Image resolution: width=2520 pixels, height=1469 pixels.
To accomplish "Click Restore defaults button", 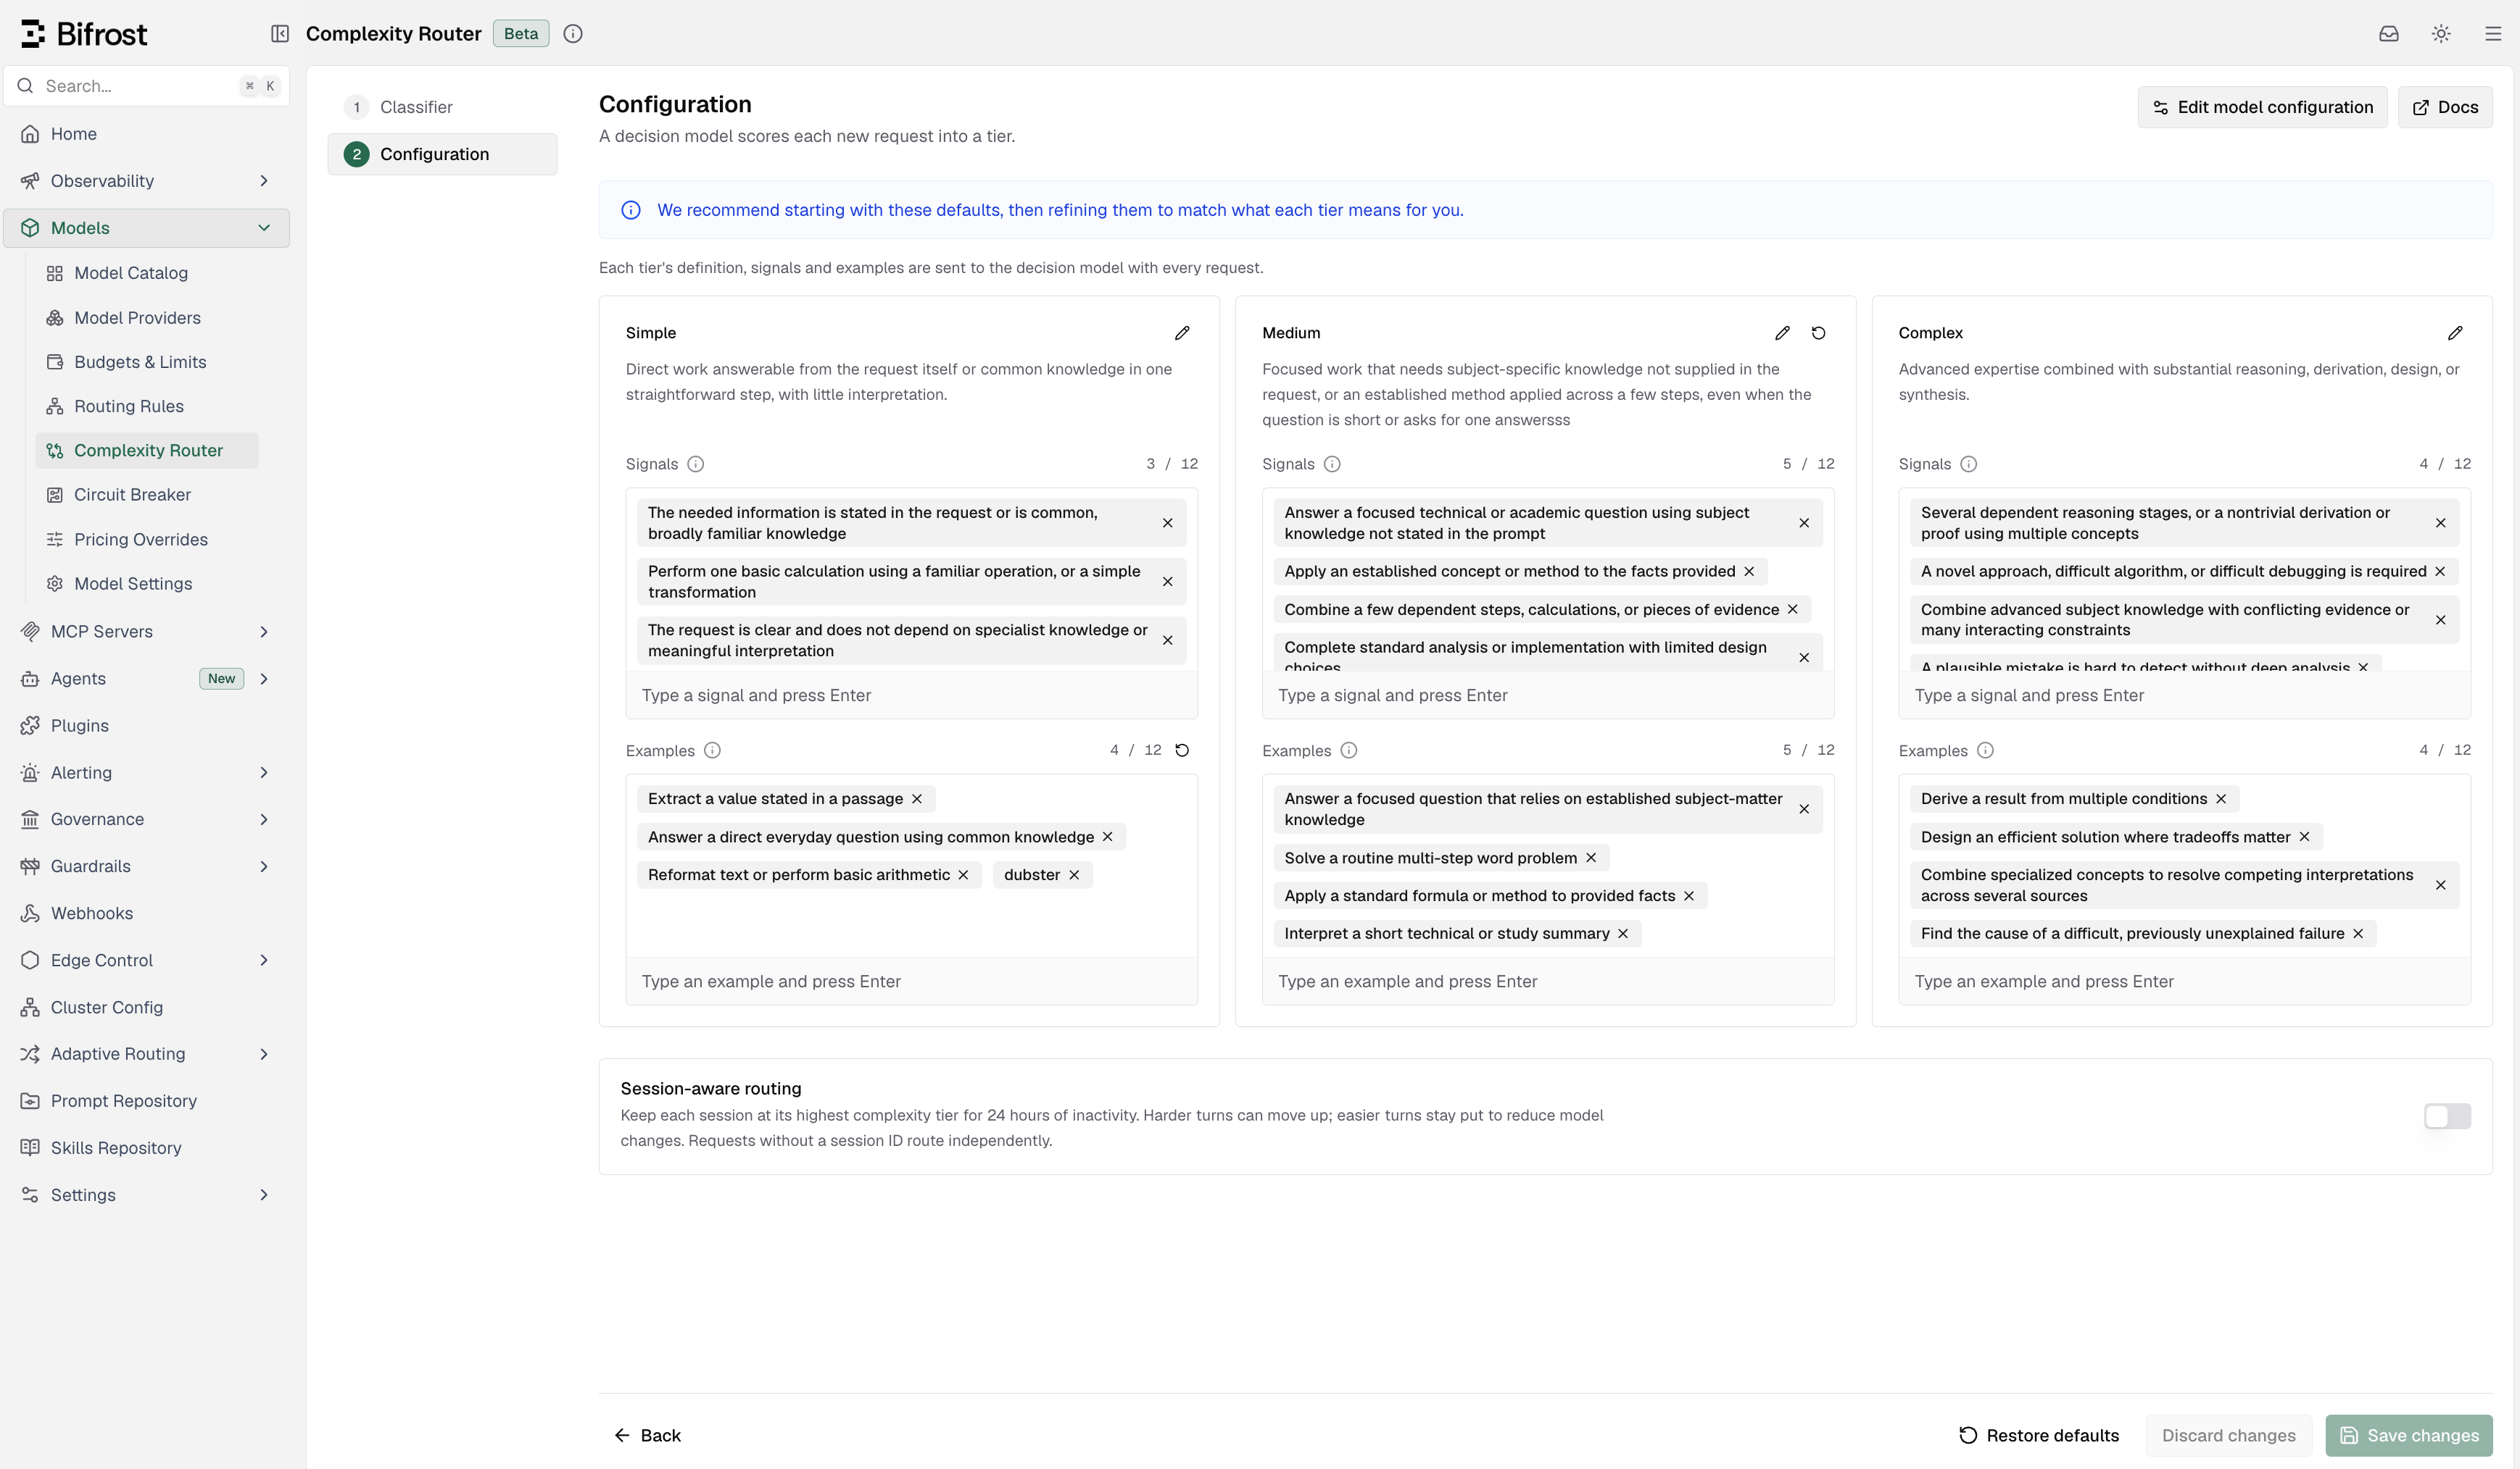I will point(2039,1435).
